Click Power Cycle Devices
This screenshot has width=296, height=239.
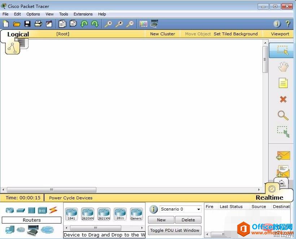(71, 198)
